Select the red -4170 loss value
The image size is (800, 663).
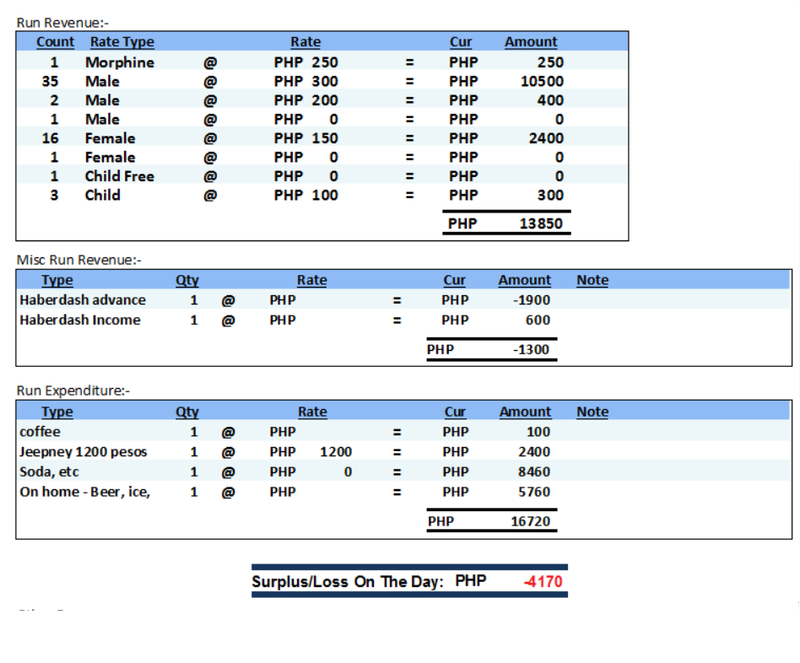(x=543, y=582)
